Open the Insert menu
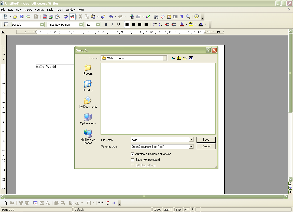The width and height of the screenshot is (293, 212). pos(28,10)
